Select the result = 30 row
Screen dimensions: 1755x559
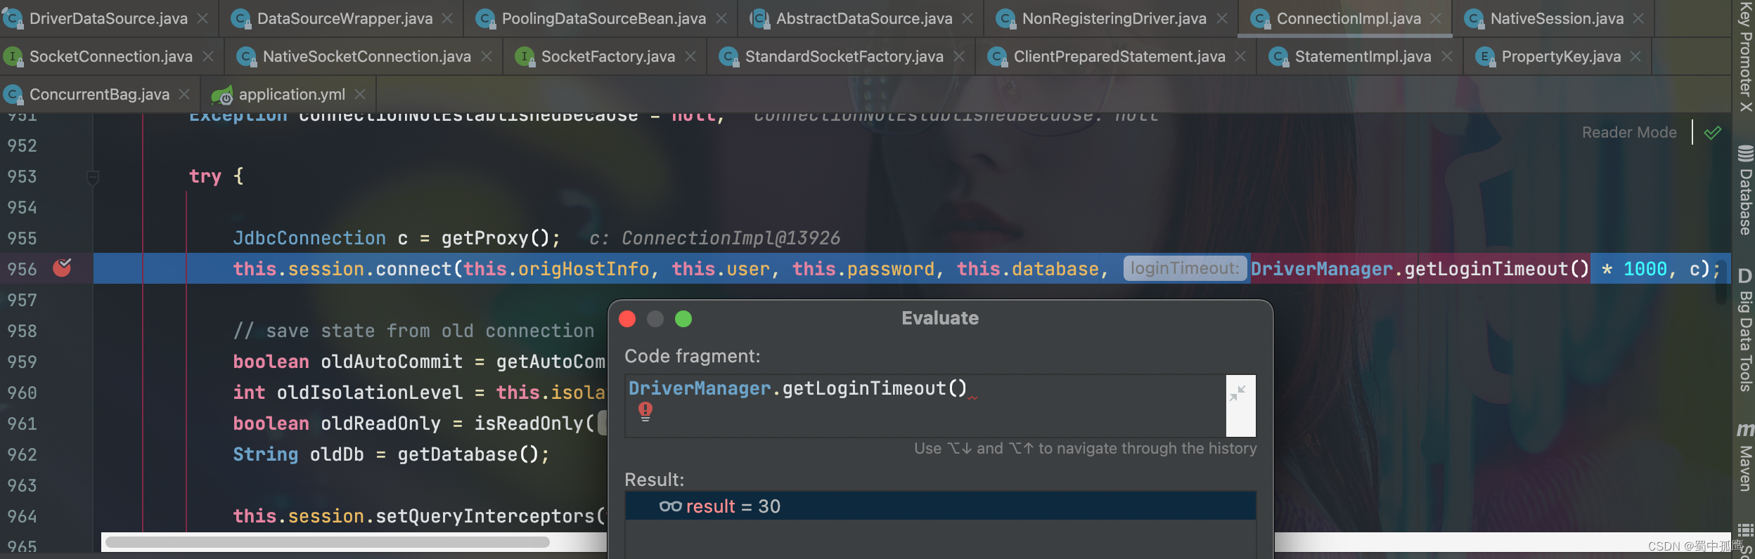coord(940,506)
